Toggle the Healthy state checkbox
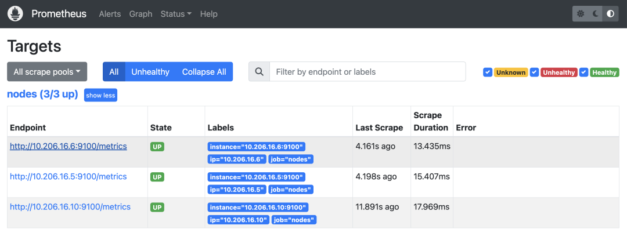The image size is (627, 247). [x=584, y=72]
